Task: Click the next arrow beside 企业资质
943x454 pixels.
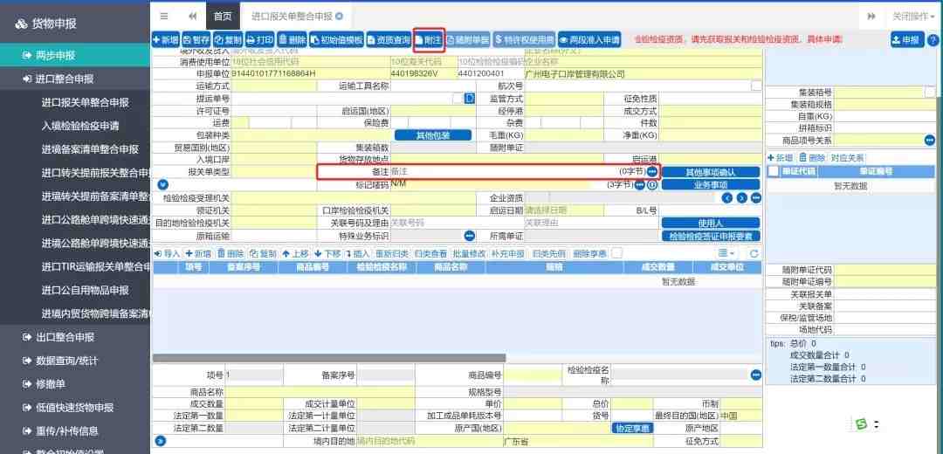Action: (741, 198)
